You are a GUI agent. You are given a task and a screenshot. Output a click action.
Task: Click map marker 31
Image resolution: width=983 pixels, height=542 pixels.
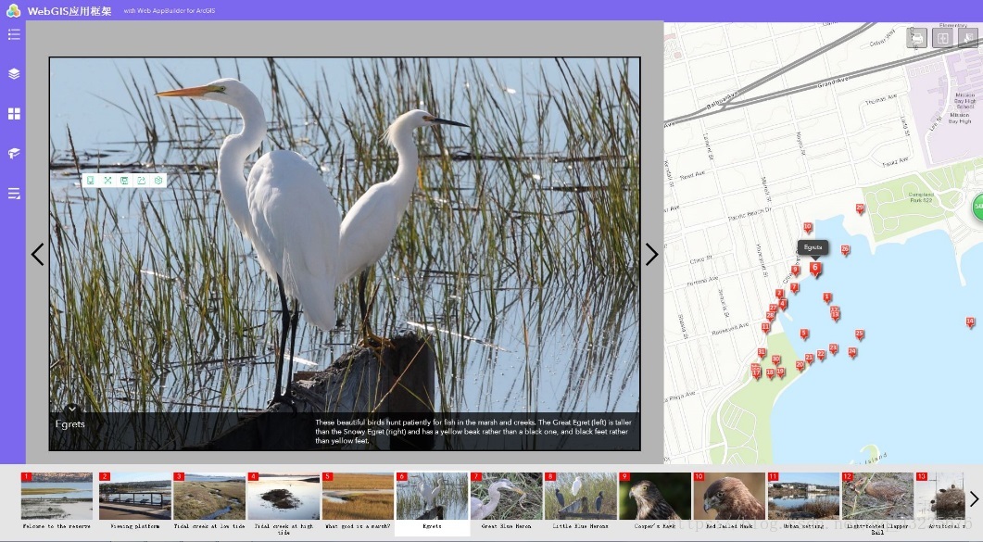pyautogui.click(x=762, y=353)
